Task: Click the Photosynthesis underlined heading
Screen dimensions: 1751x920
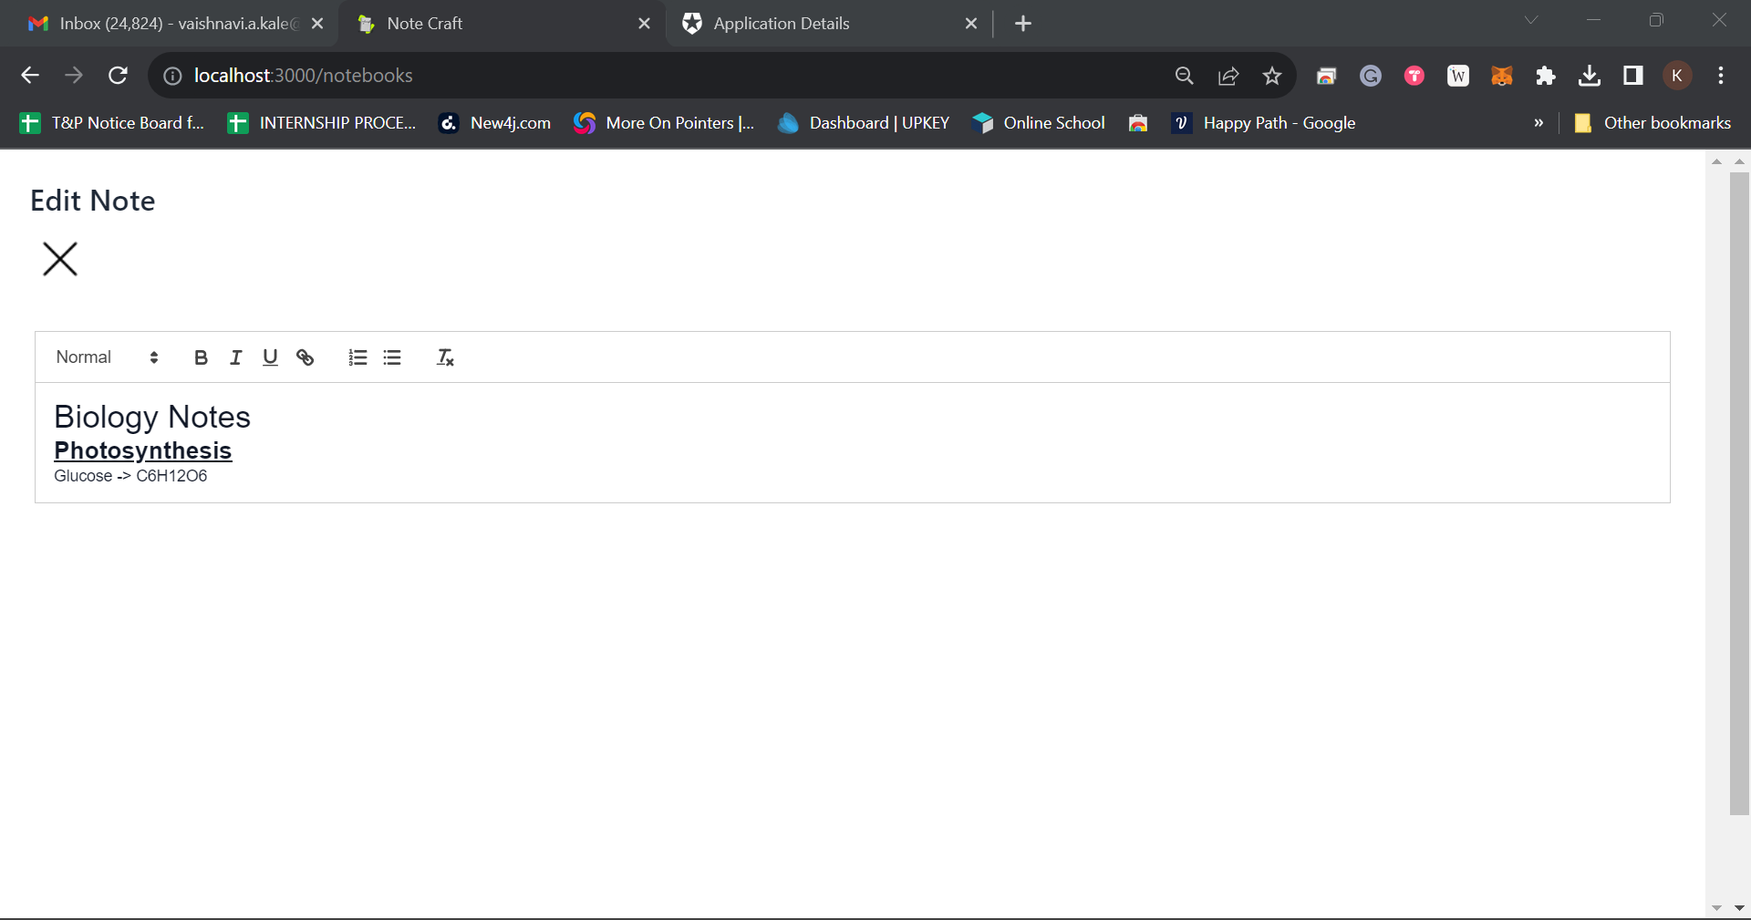Action: coord(143,450)
